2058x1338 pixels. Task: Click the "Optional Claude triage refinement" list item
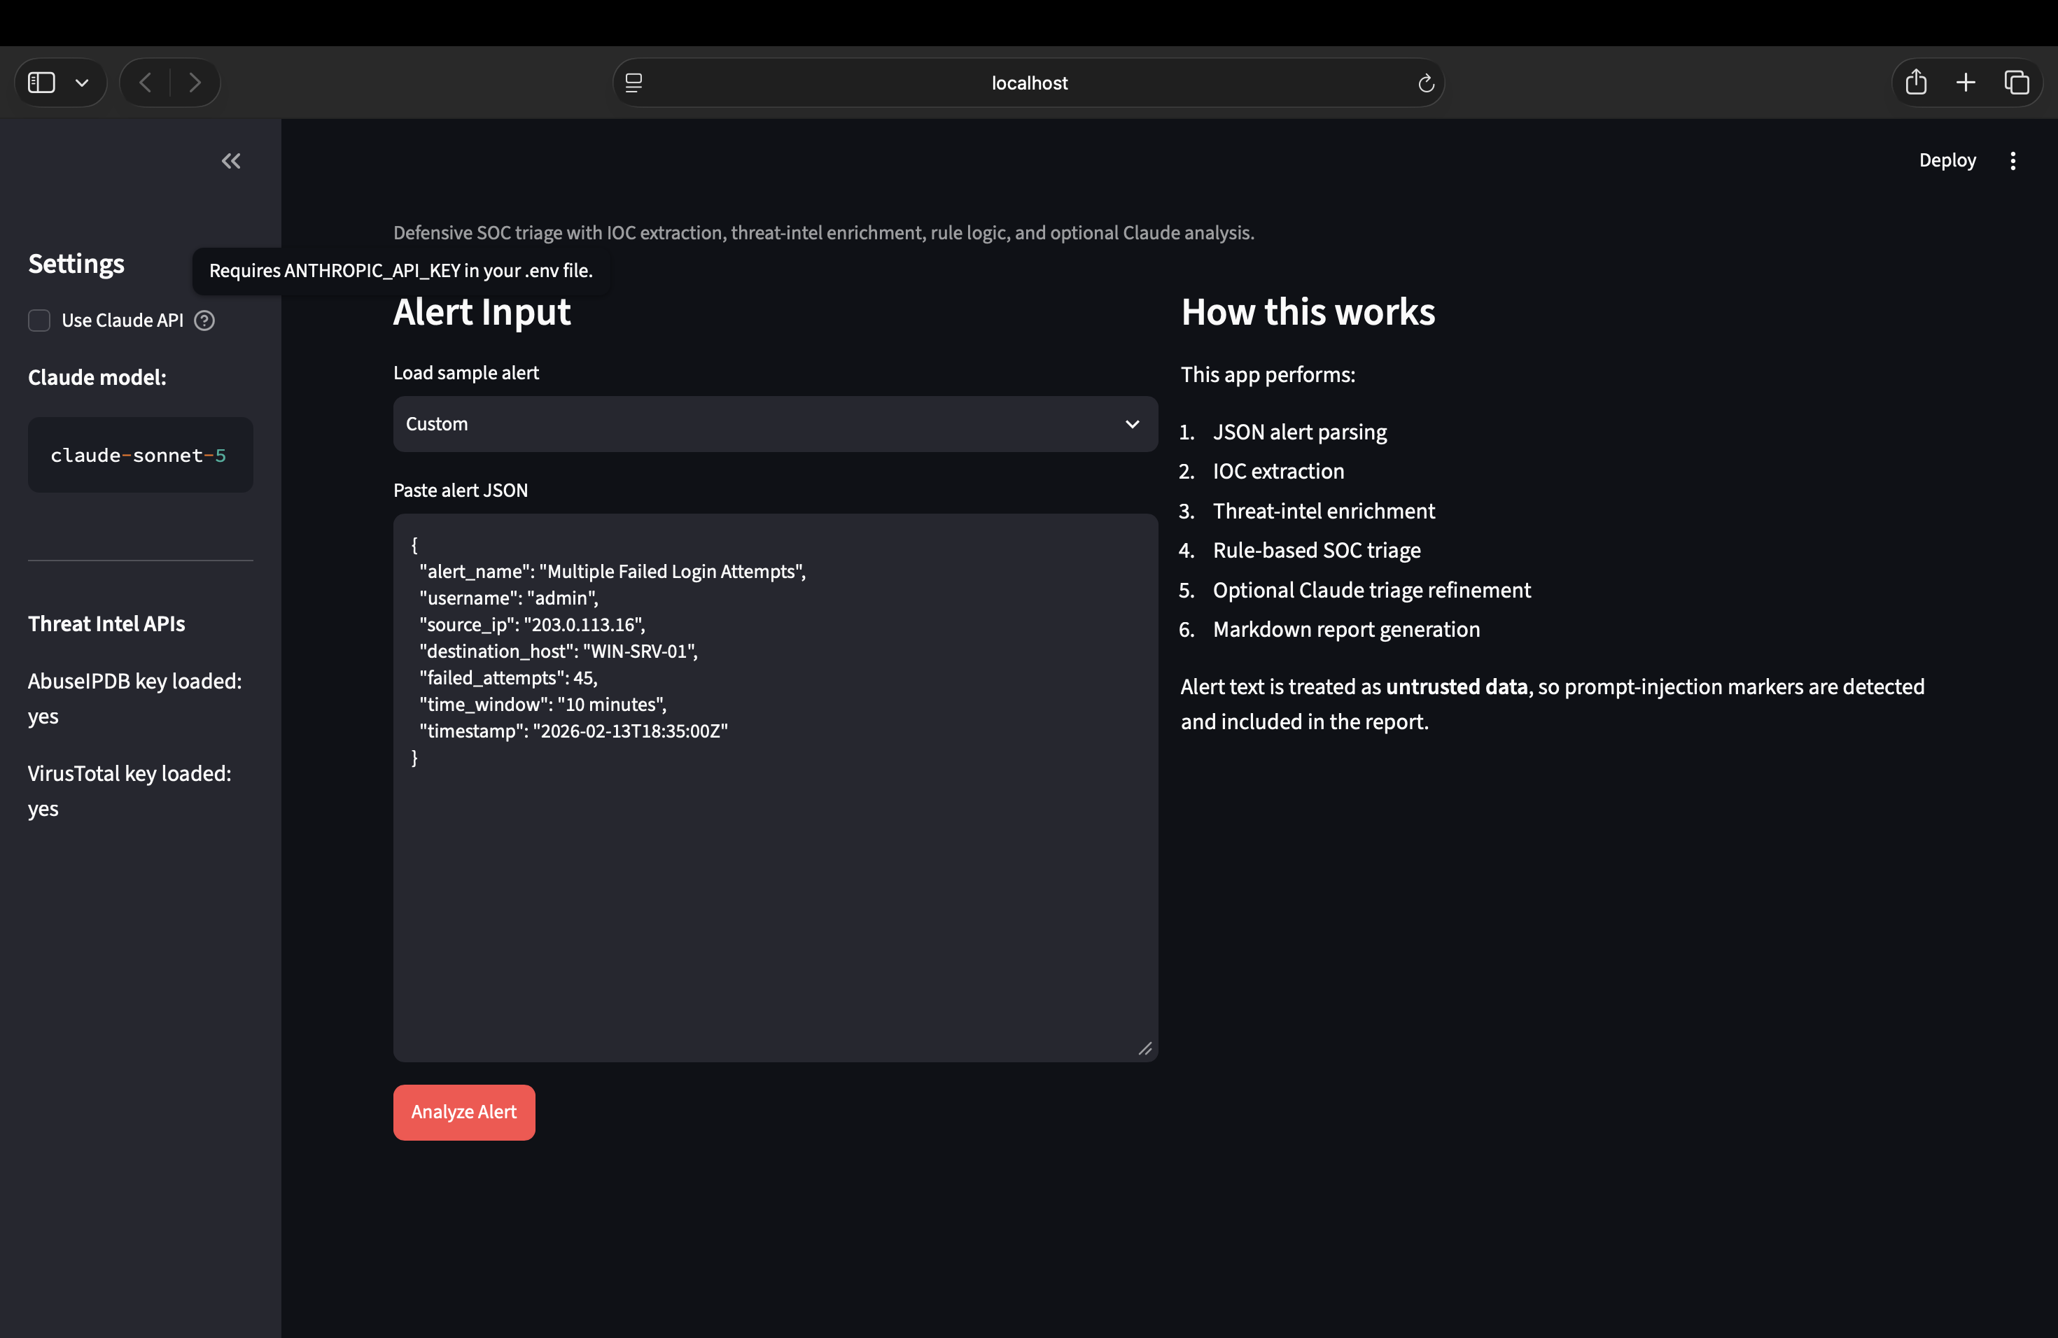pos(1371,591)
